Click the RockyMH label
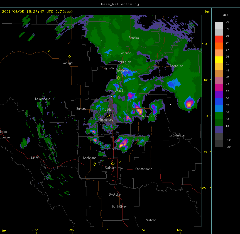The width and height of the screenshot is (240, 234). pos(68,63)
